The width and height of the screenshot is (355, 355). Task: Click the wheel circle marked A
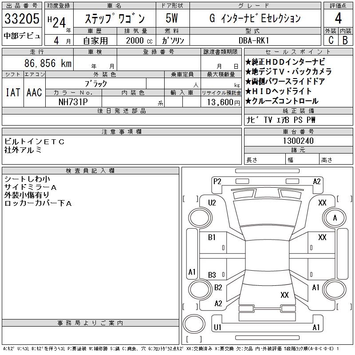335,218
